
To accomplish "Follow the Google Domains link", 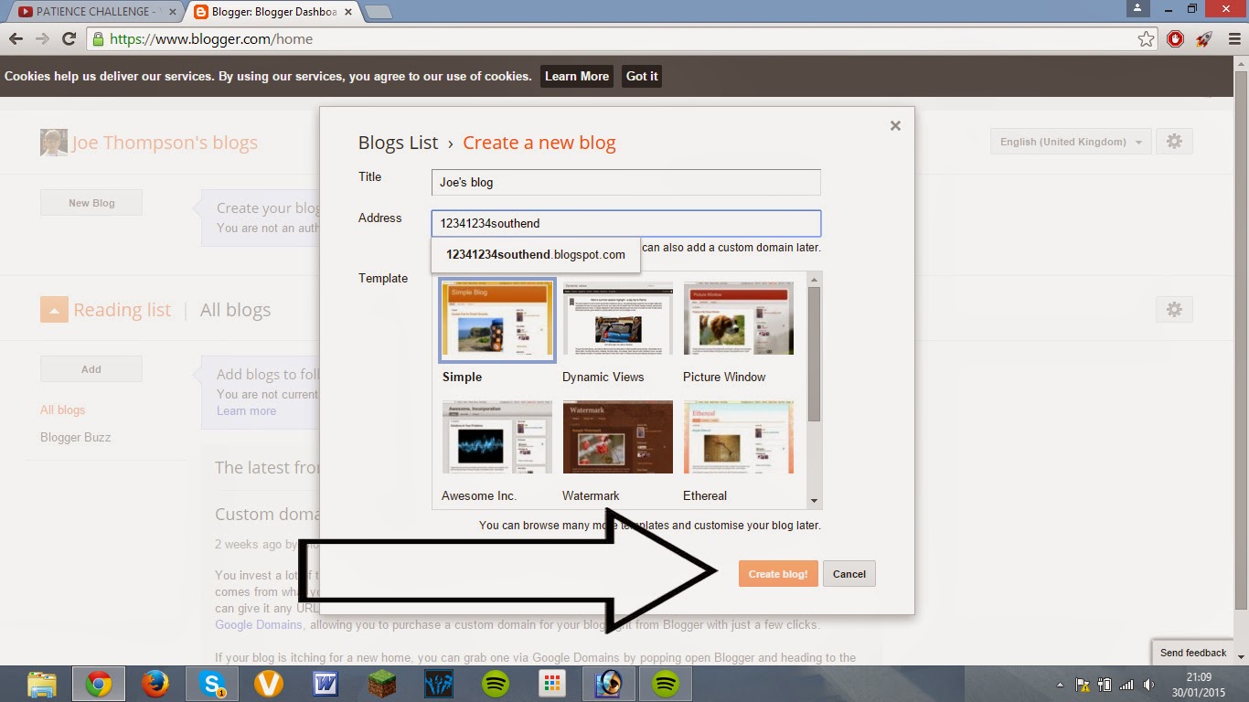I will coord(259,624).
